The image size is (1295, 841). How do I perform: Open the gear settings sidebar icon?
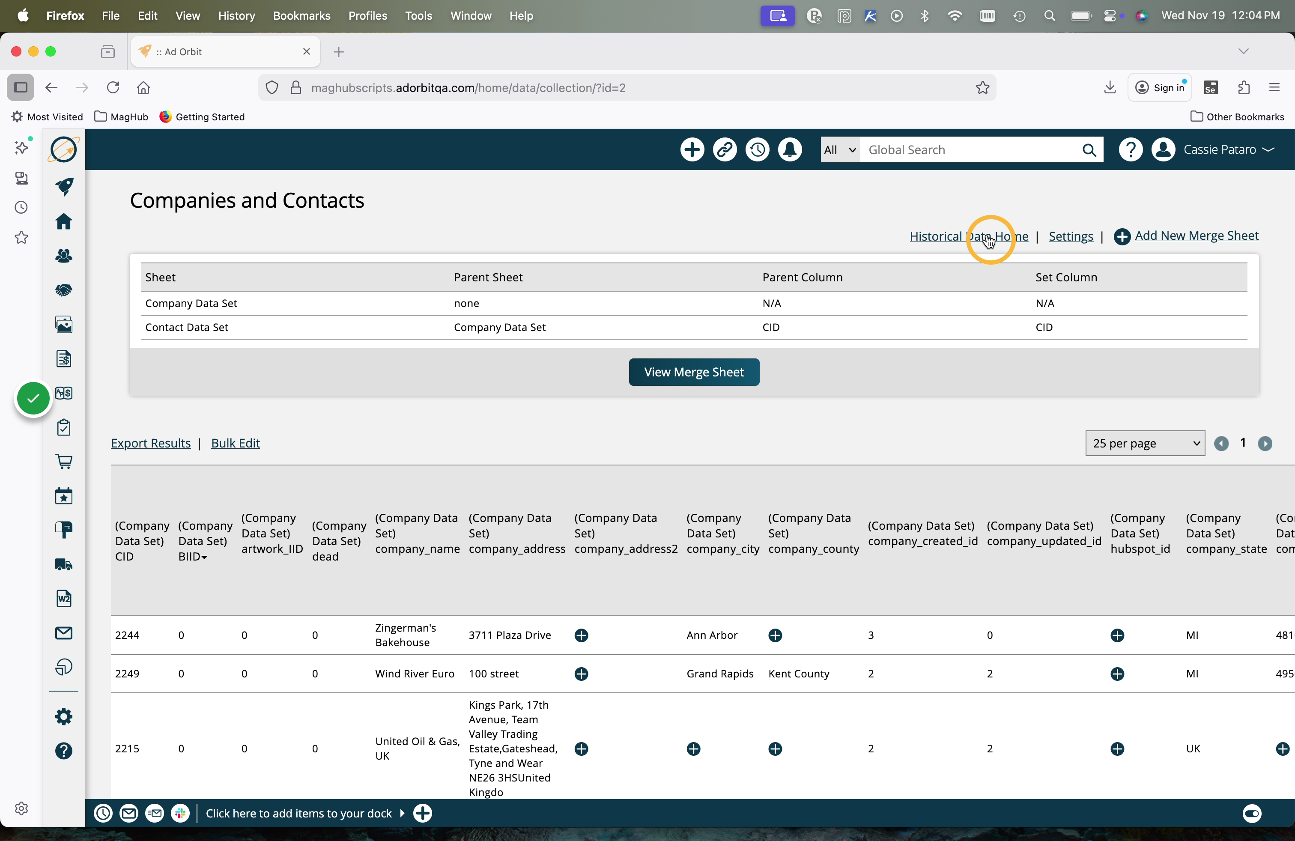64,716
